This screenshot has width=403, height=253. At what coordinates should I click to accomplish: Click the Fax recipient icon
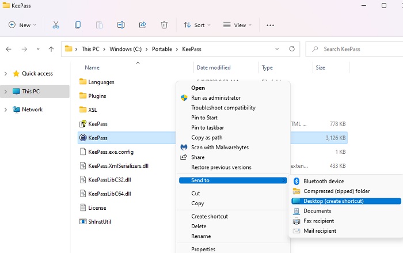[x=296, y=221]
